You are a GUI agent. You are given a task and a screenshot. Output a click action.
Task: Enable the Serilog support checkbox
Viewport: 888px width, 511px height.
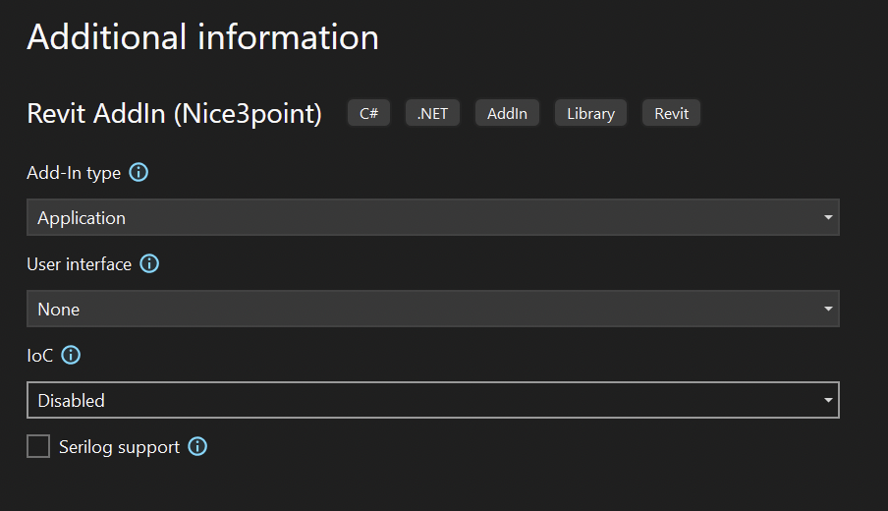tap(38, 447)
